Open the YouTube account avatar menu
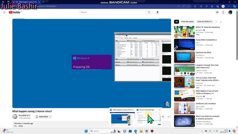Image resolution: width=238 pixels, height=134 pixels. (x=230, y=12)
